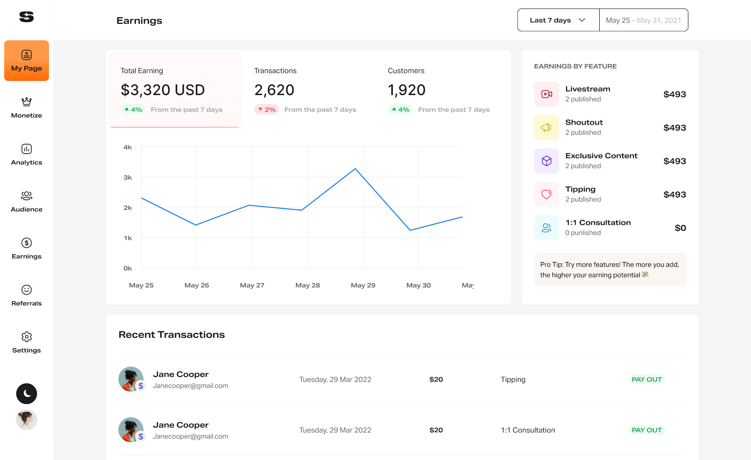
Task: Open the Last 7 days dropdown
Action: point(557,20)
